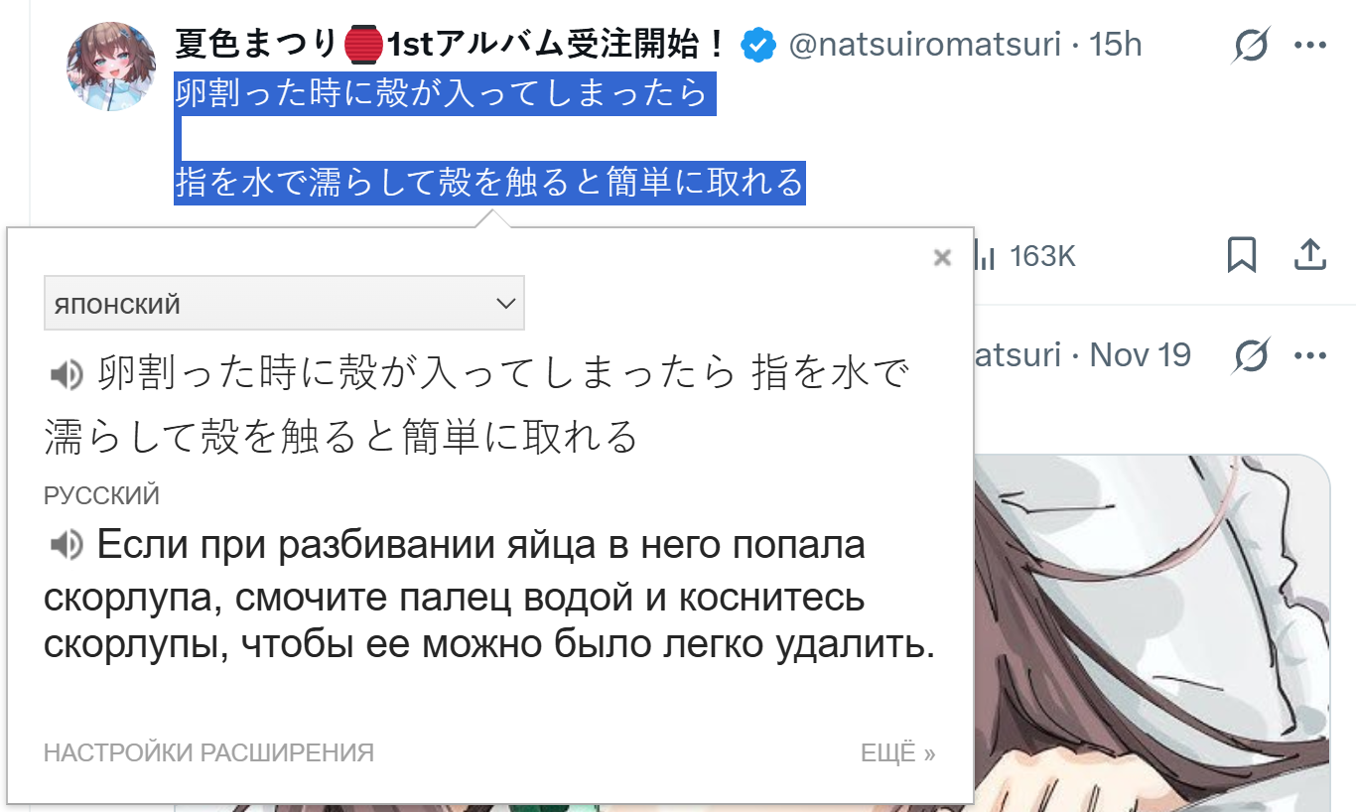Play audio of the Russian translation

tap(66, 544)
